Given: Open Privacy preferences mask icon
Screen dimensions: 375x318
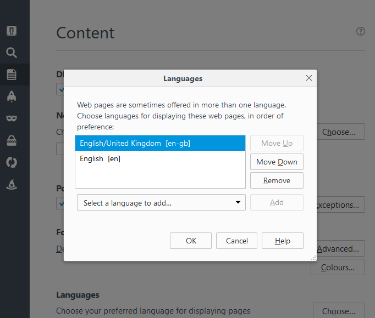Looking at the screenshot, I should (12, 118).
